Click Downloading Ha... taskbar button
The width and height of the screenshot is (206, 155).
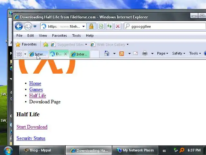[x=89, y=150]
